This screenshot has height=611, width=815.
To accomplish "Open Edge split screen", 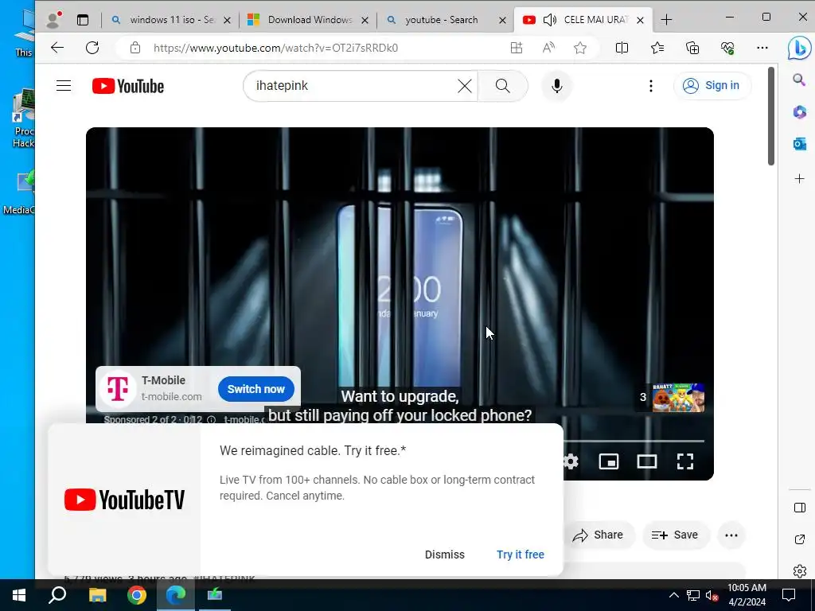I will [x=622, y=48].
